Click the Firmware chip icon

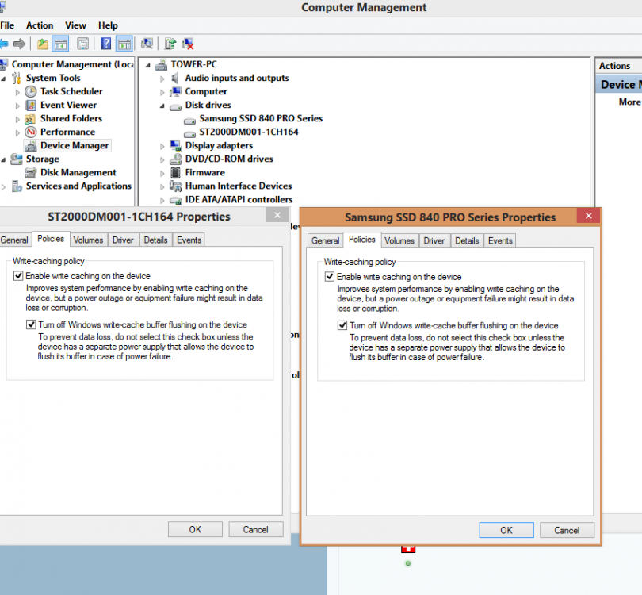(176, 172)
